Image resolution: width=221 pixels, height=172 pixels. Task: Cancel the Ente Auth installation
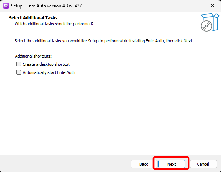(203, 164)
